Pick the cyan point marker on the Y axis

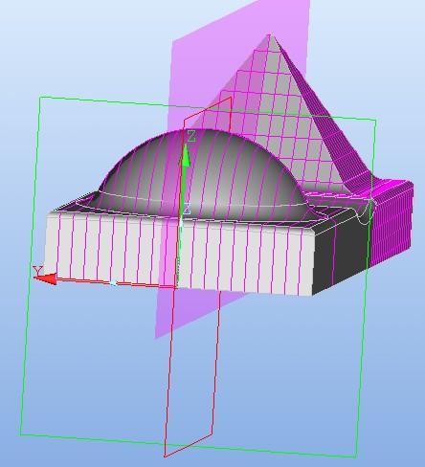[x=113, y=283]
